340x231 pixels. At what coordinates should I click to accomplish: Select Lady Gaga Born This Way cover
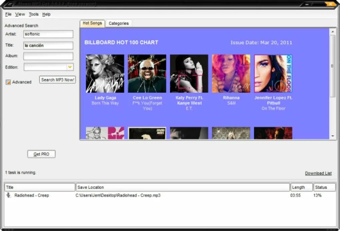click(x=105, y=74)
